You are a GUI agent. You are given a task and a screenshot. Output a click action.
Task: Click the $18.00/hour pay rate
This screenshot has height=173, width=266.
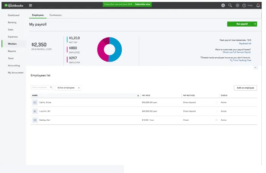(148, 120)
